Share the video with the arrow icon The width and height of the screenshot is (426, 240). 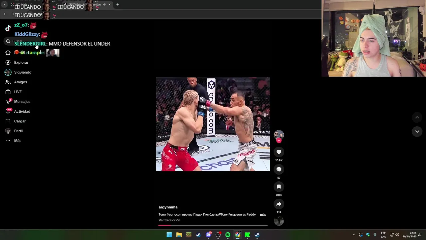(x=279, y=204)
